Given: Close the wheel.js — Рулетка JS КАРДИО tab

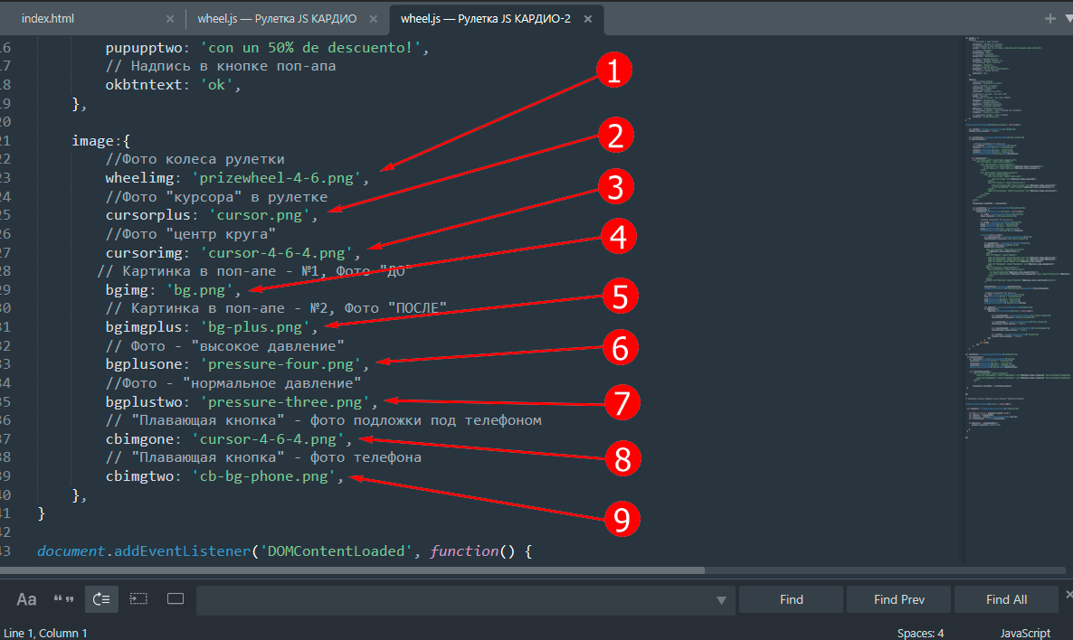Looking at the screenshot, I should tap(373, 19).
